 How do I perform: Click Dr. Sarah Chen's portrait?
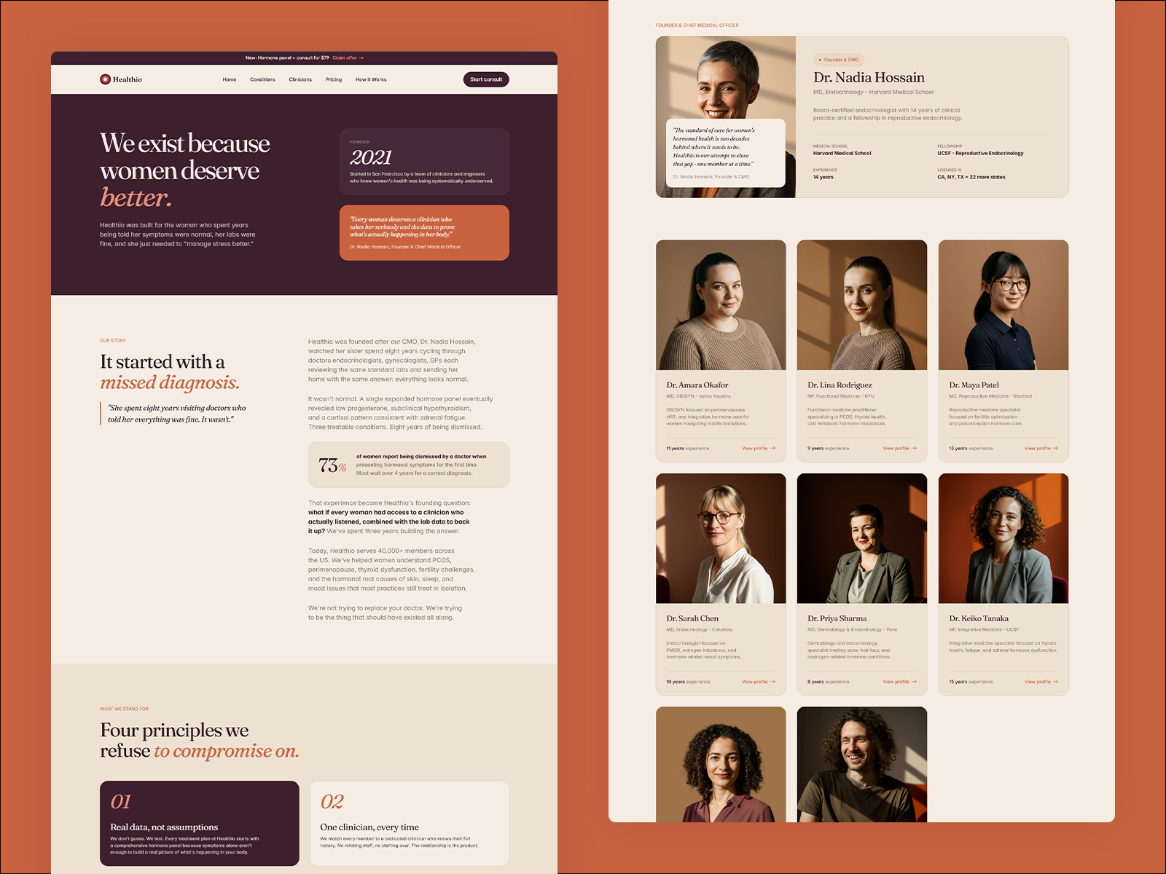(721, 538)
